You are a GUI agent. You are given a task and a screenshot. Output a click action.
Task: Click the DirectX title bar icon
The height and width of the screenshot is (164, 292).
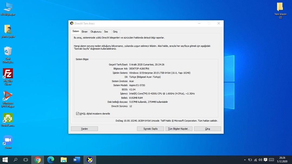point(72,23)
